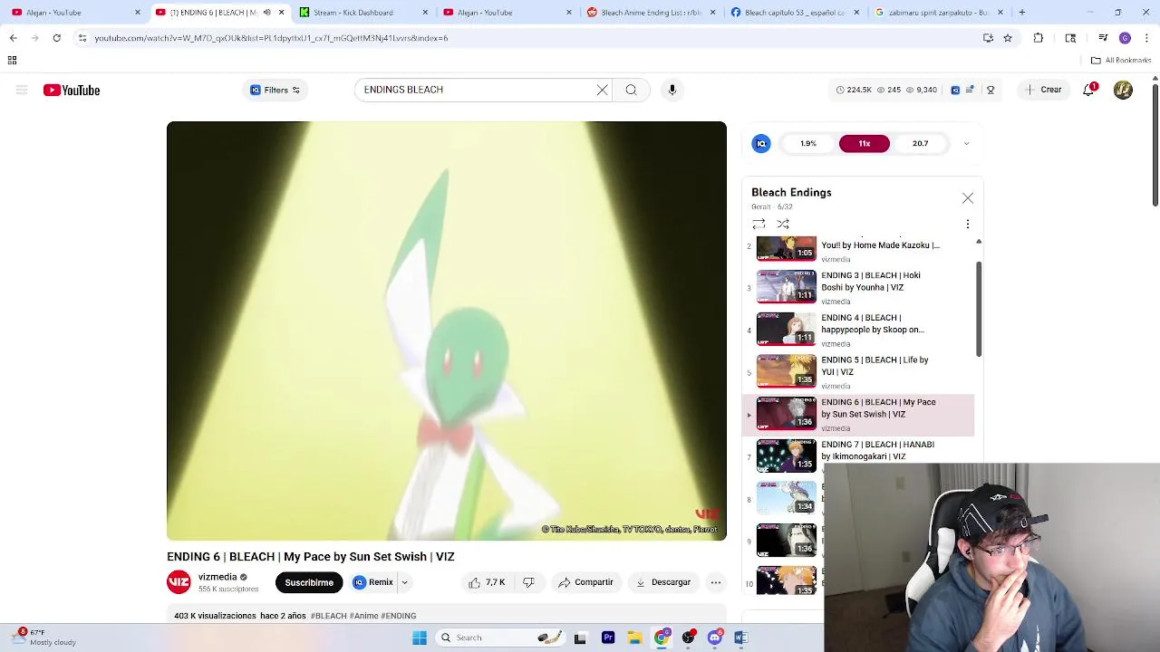
Task: Click the #BLEACH hashtag link
Action: point(329,616)
